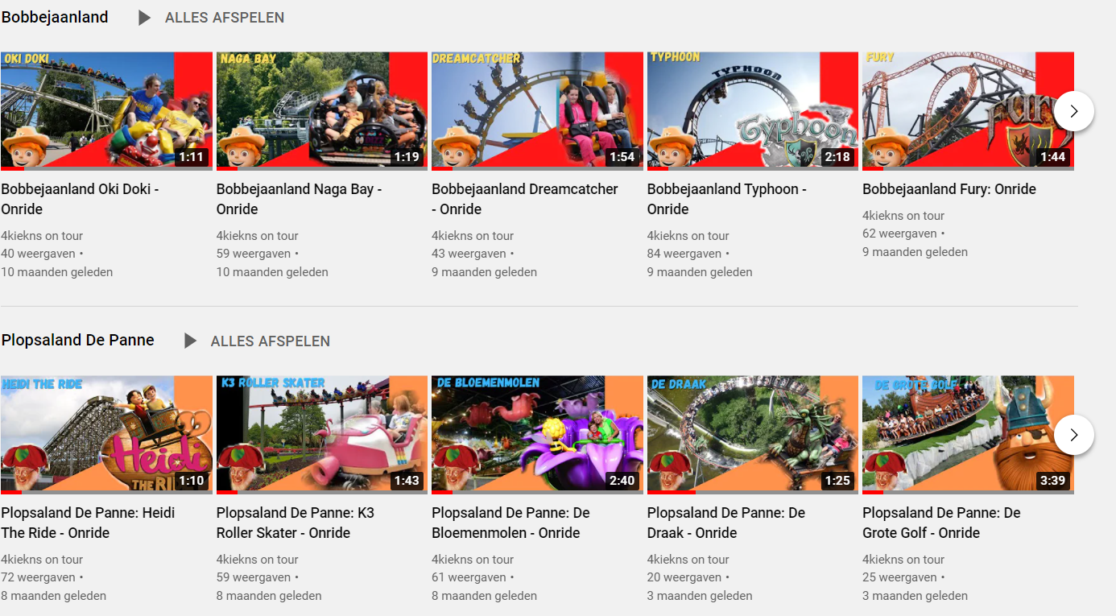The image size is (1116, 616).
Task: Open 4kiekns on tour channel under De Grote Golf
Action: pyautogui.click(x=903, y=560)
